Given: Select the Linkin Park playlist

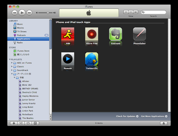Looking at the screenshot, I should click(x=28, y=111).
